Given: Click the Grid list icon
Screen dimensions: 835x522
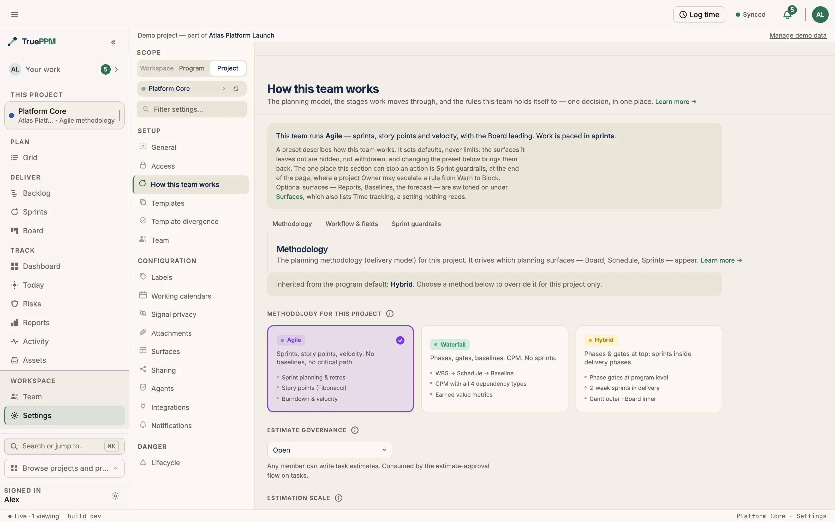Looking at the screenshot, I should [x=15, y=158].
